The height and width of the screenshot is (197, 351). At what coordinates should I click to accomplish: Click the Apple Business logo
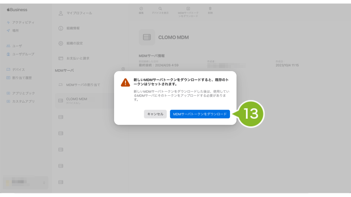pyautogui.click(x=17, y=10)
